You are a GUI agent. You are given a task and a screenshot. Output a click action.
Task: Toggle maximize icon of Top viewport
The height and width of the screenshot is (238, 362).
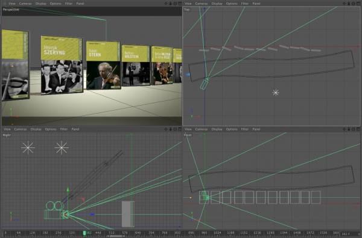[358, 4]
